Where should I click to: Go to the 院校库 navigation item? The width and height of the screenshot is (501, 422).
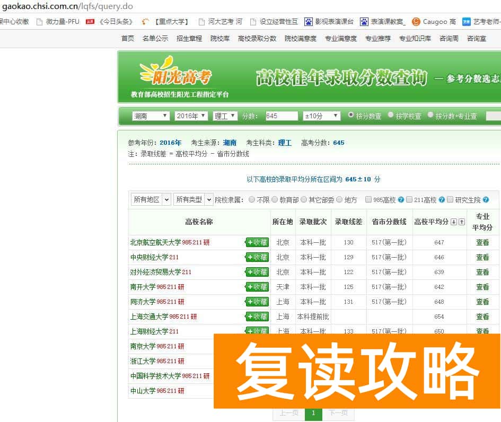pos(219,38)
